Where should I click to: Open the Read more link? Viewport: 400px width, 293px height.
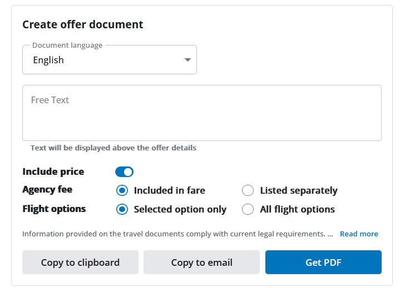click(x=359, y=234)
